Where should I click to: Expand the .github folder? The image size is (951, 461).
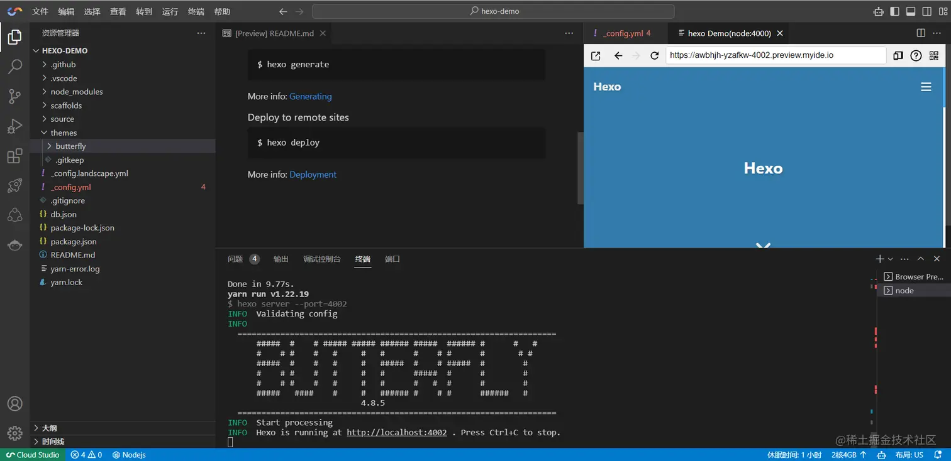[123, 65]
